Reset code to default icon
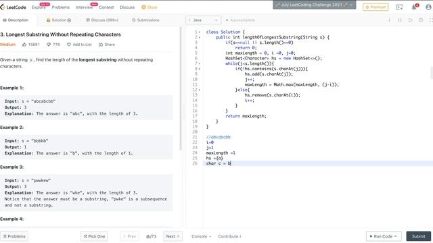The width and height of the screenshot is (433, 243). coord(410,20)
